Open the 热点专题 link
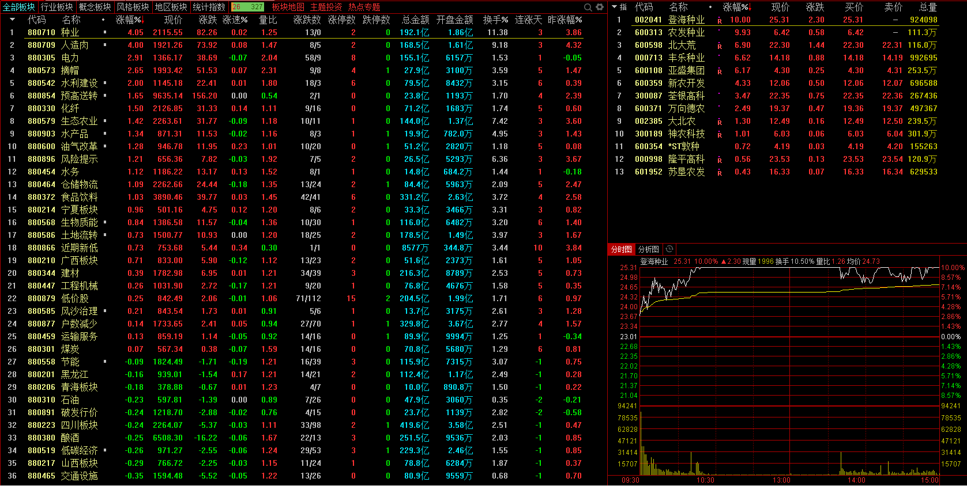Viewport: 967px width, 486px height. [364, 7]
